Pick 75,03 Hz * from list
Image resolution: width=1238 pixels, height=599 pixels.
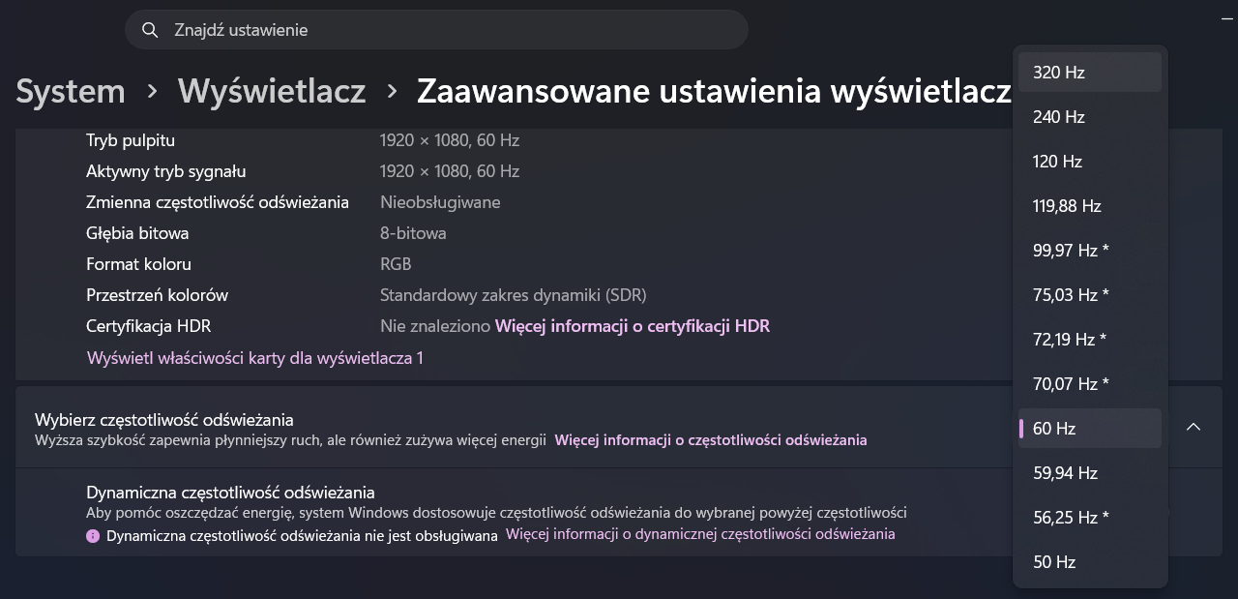click(1090, 295)
